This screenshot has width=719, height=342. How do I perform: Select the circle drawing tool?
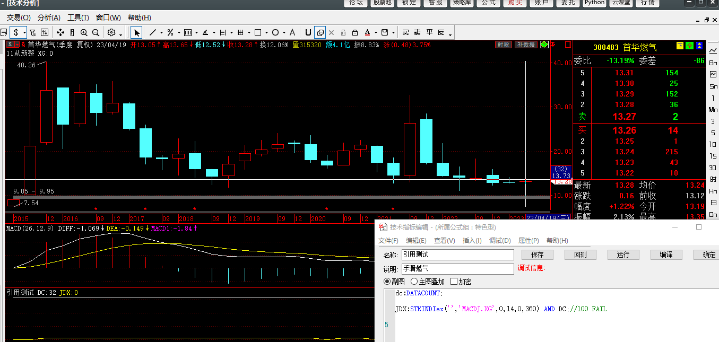(x=275, y=32)
